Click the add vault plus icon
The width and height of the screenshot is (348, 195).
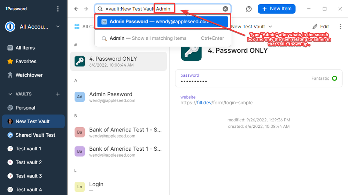pyautogui.click(x=58, y=94)
